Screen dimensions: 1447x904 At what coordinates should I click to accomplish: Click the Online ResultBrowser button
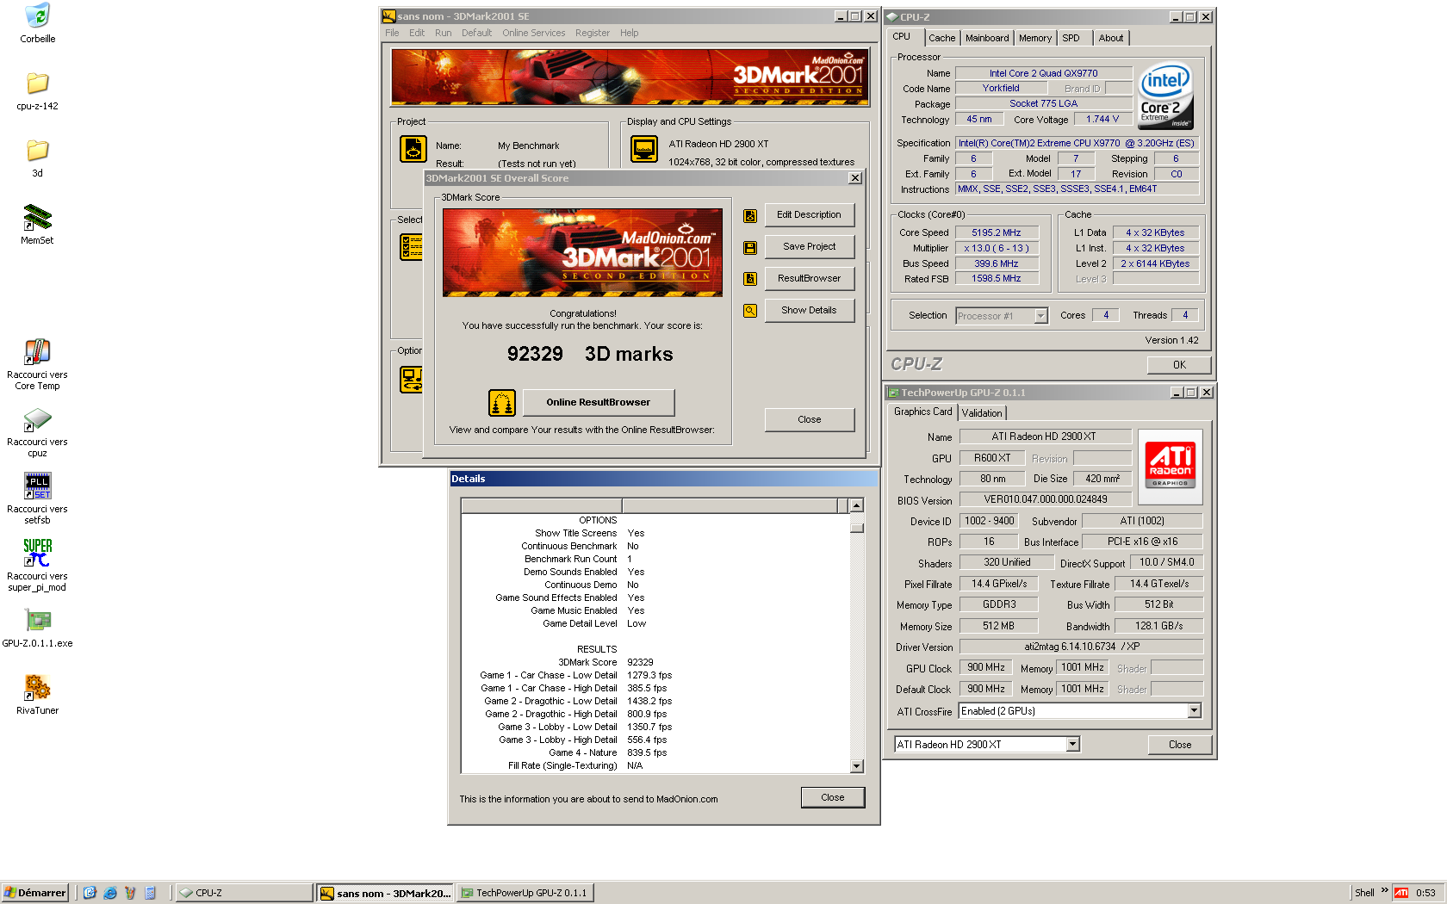click(598, 403)
